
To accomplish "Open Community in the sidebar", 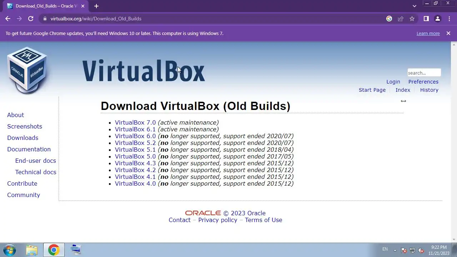I will (x=24, y=195).
